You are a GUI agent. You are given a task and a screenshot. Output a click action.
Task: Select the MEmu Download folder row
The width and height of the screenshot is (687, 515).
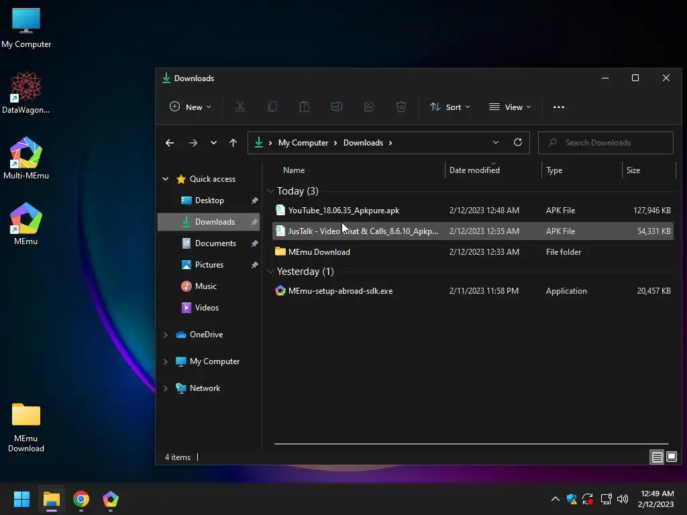point(473,252)
